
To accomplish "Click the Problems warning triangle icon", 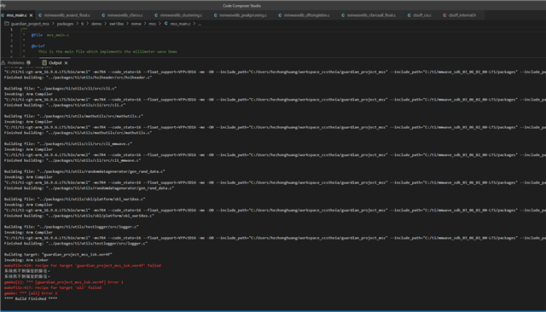I will (3, 62).
